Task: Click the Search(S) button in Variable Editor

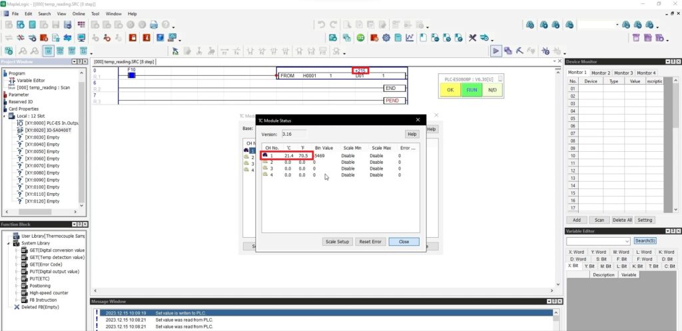Action: click(x=645, y=241)
